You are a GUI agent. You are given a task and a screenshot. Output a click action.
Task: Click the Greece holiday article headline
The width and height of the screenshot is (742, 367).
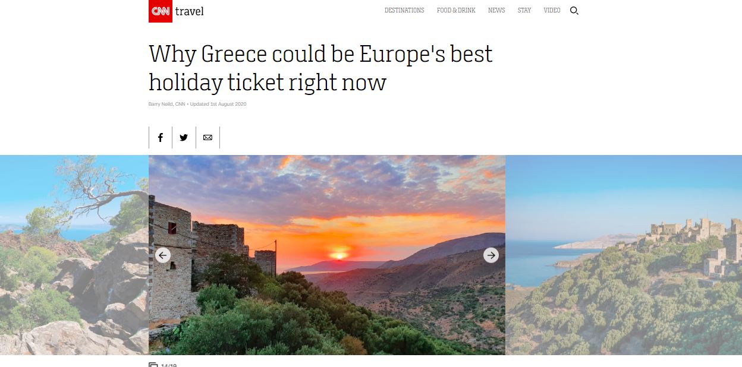point(320,68)
